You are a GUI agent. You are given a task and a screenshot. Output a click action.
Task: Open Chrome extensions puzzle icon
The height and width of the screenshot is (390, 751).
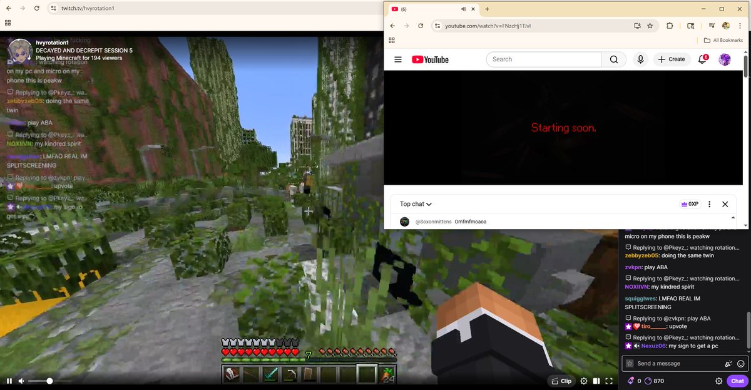pos(670,26)
